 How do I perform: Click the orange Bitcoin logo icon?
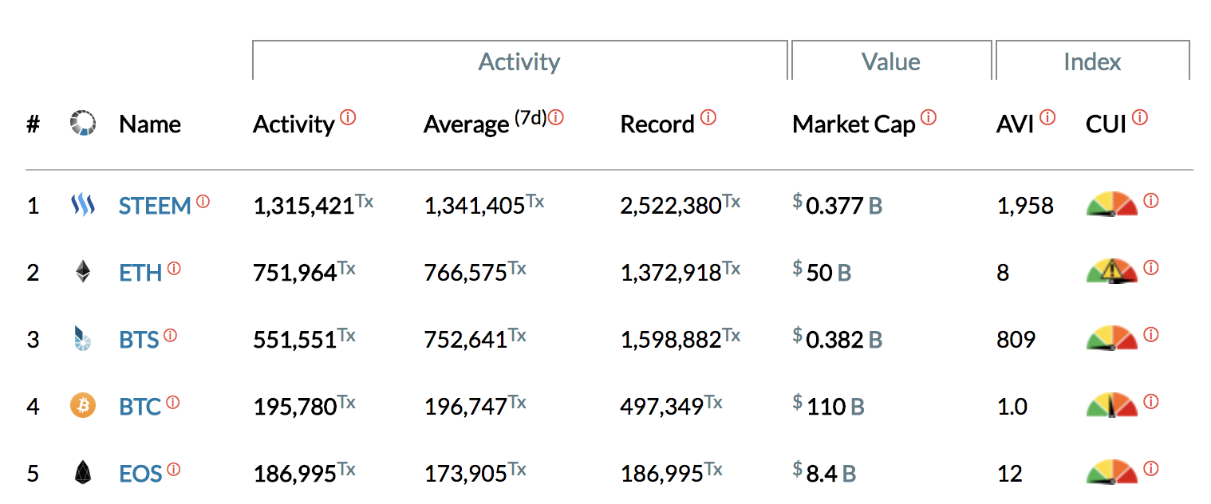83,406
